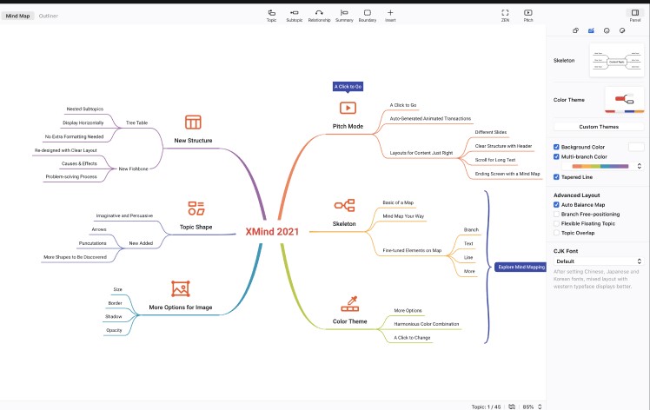Viewport: 650px width, 410px height.
Task: Open the Skeleton structure picker
Action: pos(616,61)
